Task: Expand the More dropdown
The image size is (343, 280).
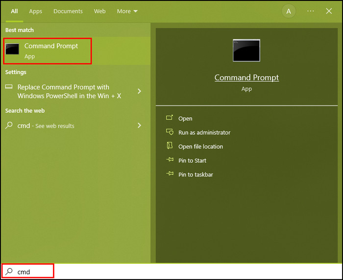Action: [127, 11]
